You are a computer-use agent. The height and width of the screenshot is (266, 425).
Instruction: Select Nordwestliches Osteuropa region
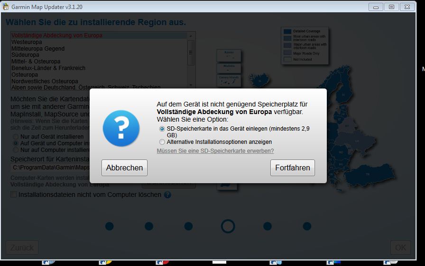(x=99, y=81)
